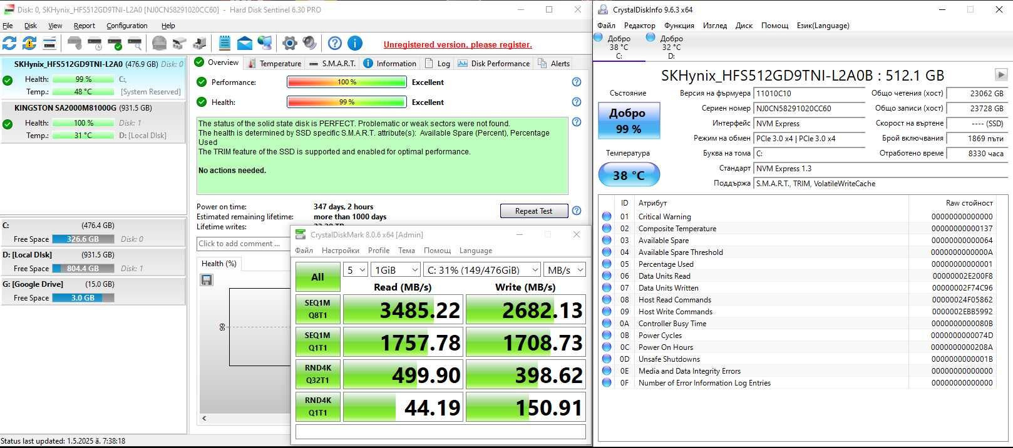Click the G: [Google Drive] partition entry

[x=93, y=291]
